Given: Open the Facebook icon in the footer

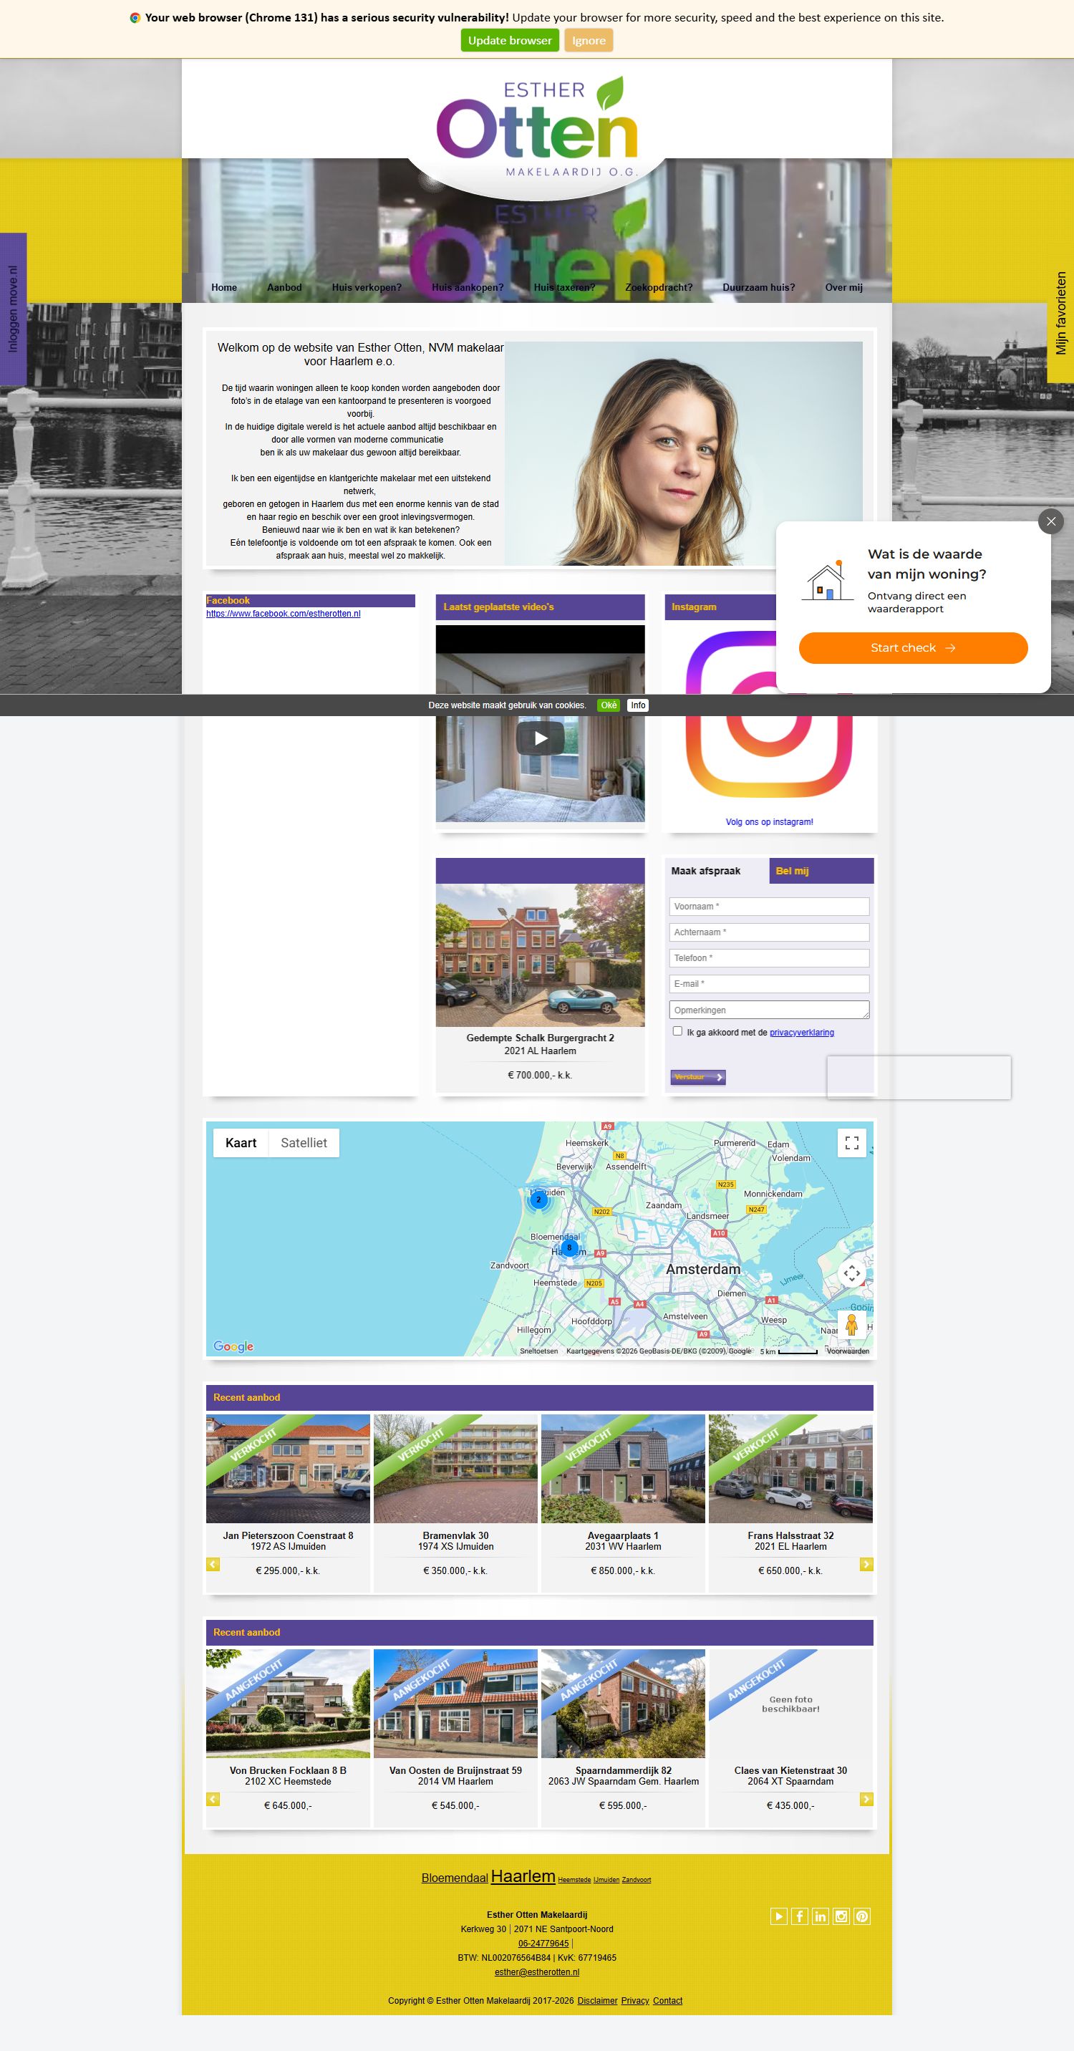Looking at the screenshot, I should pyautogui.click(x=799, y=1916).
